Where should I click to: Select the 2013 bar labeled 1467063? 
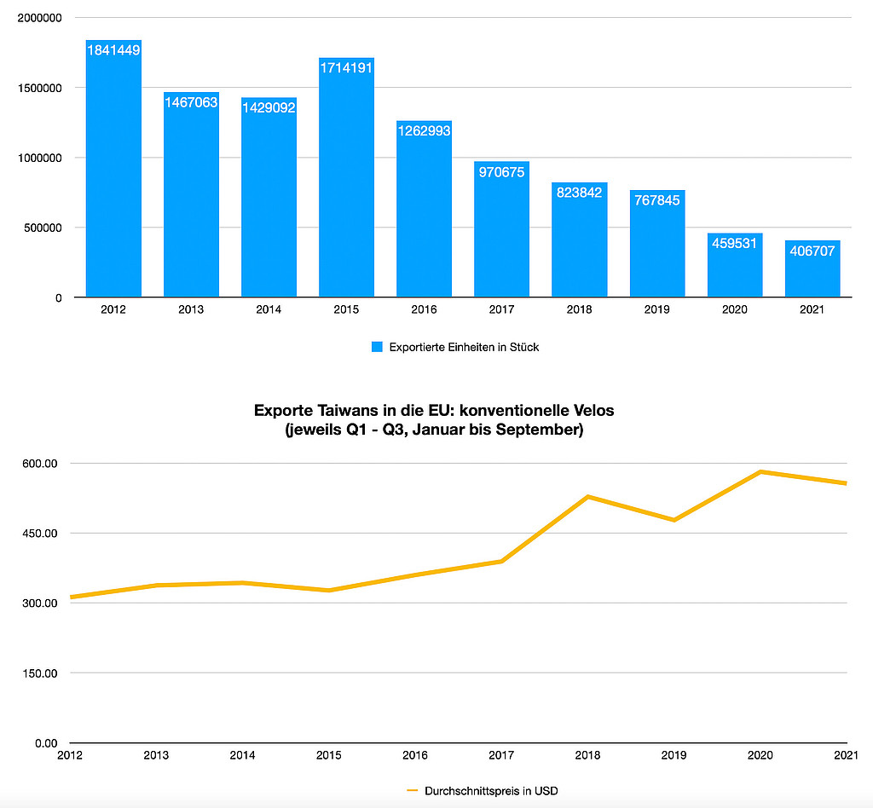[x=191, y=194]
